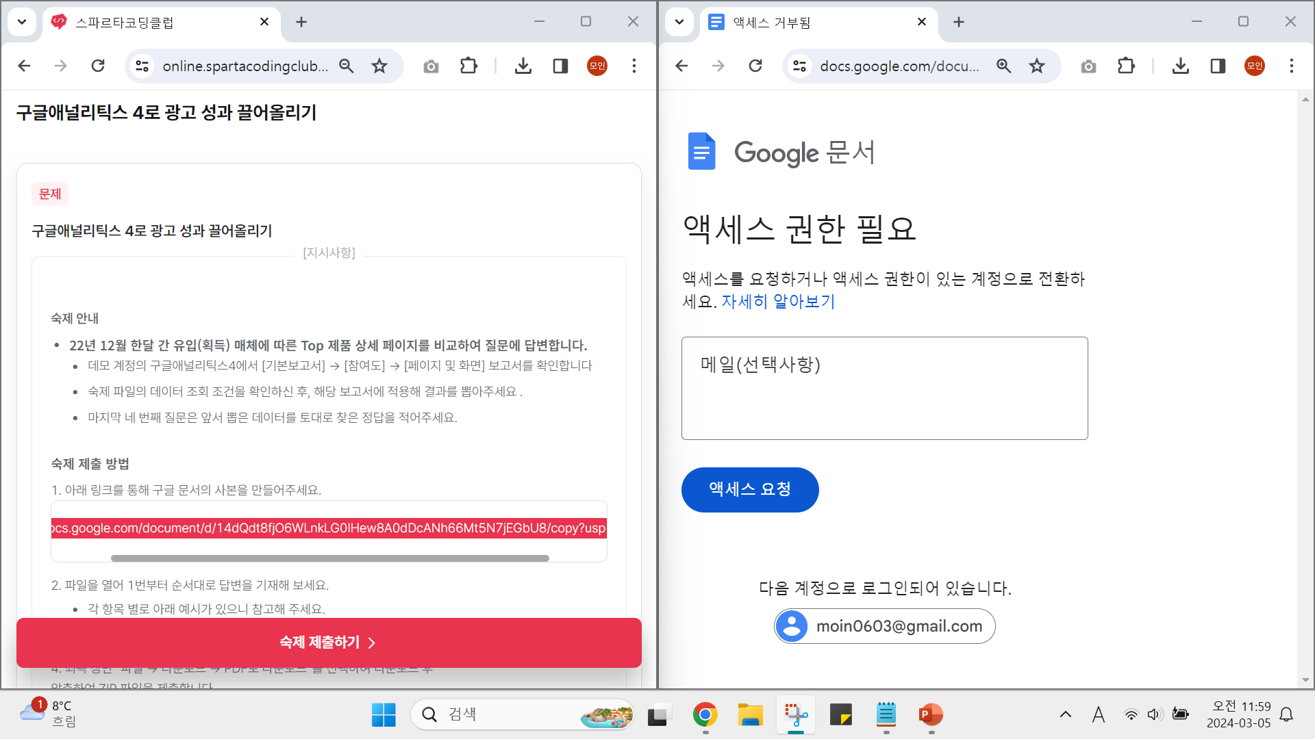Click the 액세스 요청 button
The width and height of the screenshot is (1315, 739).
pos(750,489)
